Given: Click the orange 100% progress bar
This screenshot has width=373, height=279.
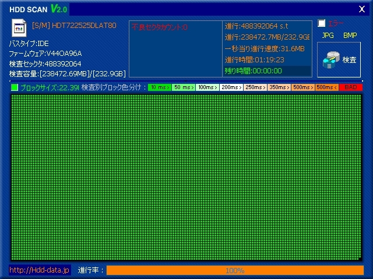Looking at the screenshot, I should 235,270.
